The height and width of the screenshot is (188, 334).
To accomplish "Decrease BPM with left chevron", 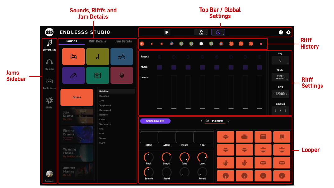I will coord(274,94).
